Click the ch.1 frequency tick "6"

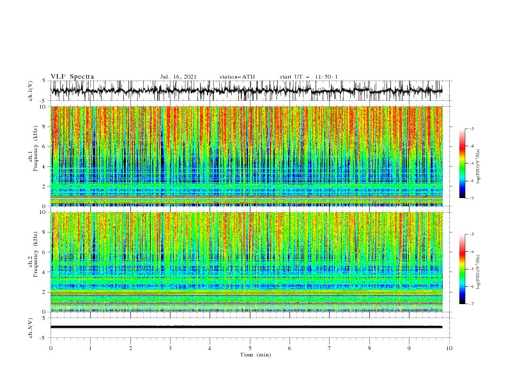[x=44, y=146]
